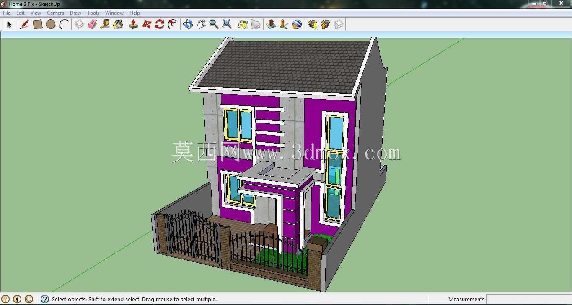Click the credits person status icon
The image size is (572, 305).
click(17, 299)
